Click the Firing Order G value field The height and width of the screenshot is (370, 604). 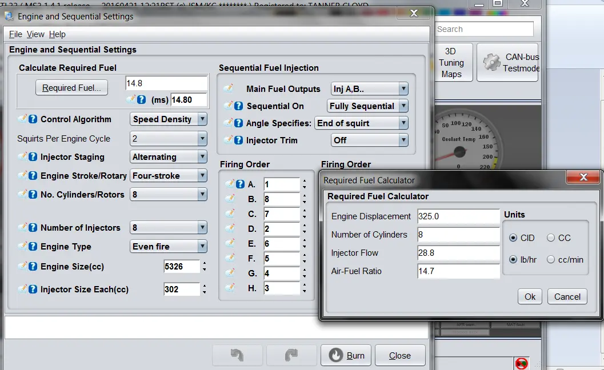tap(282, 274)
